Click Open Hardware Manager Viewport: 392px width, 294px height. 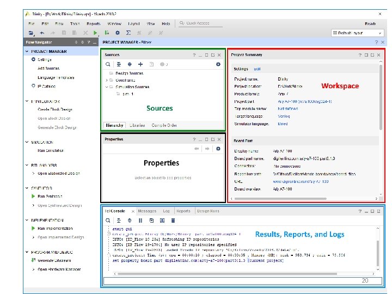pos(59,269)
